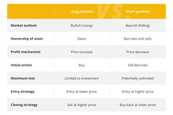Click the Limited to investment cell
The image size is (173, 115).
[x=82, y=78]
